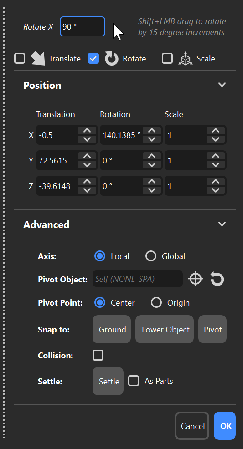
Task: Reset pivot object with circular arrow icon
Action: coord(217,279)
